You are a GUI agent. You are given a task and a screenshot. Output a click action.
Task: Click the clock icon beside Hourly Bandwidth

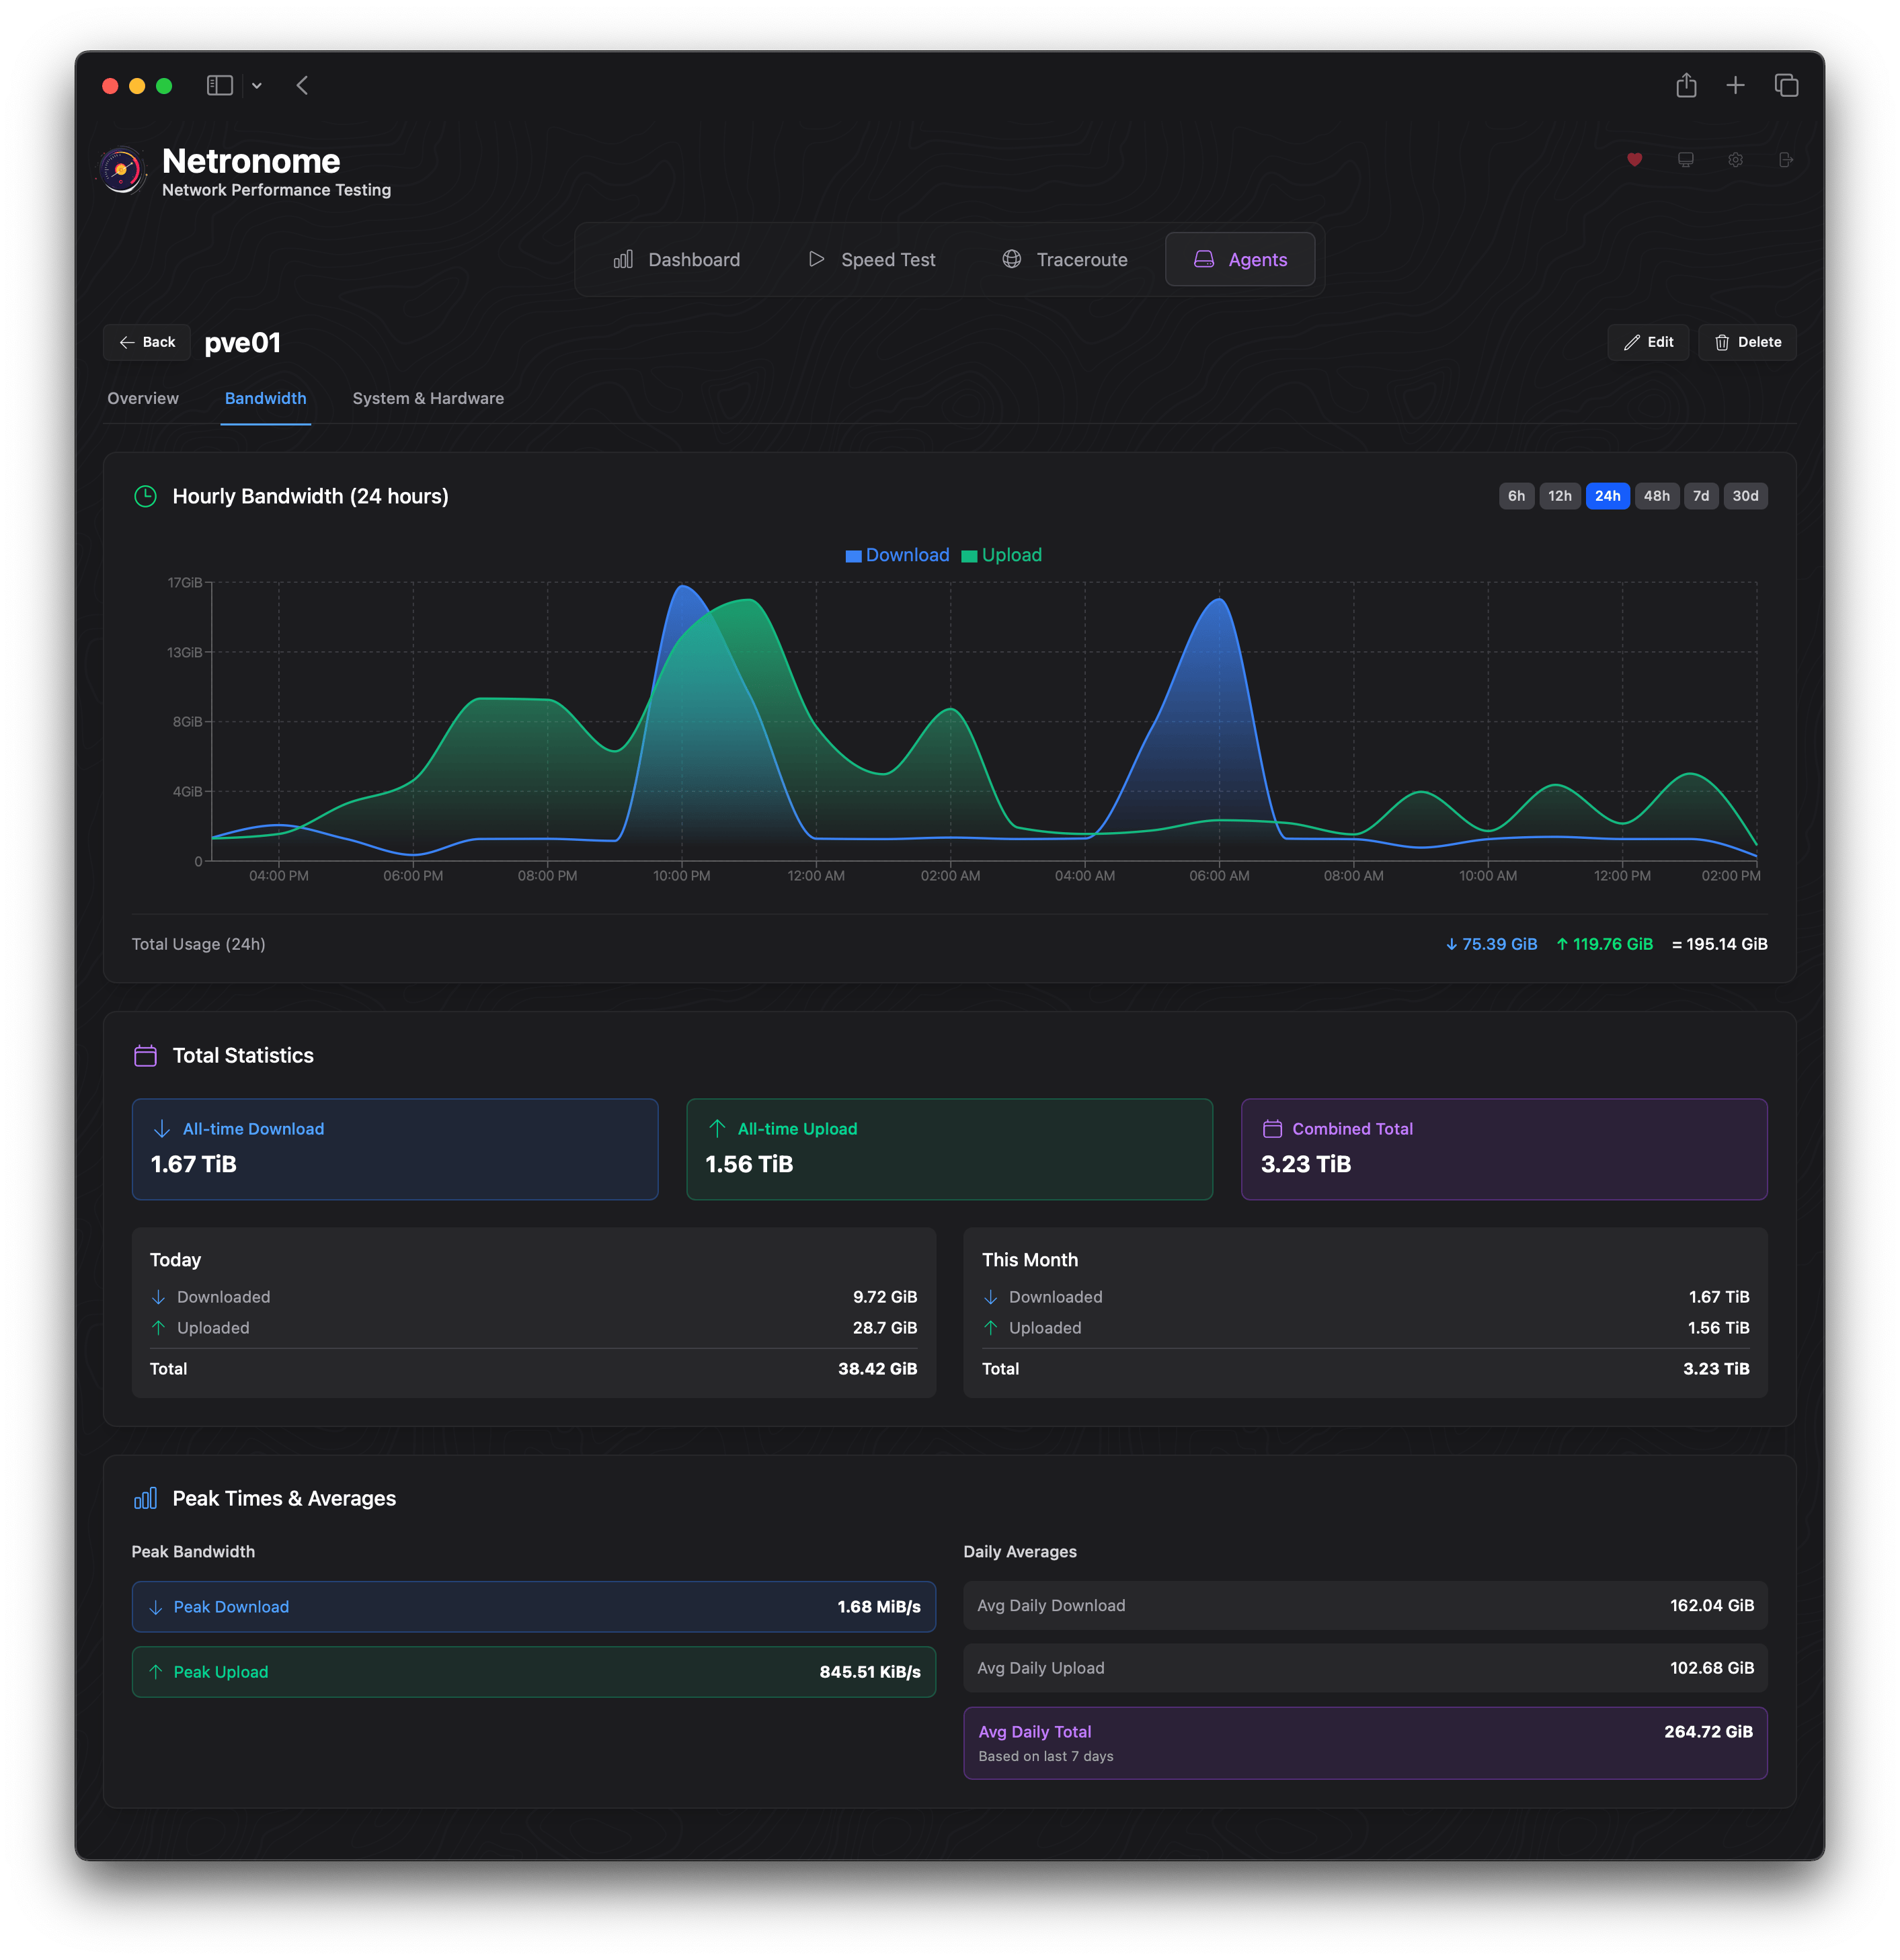(145, 496)
